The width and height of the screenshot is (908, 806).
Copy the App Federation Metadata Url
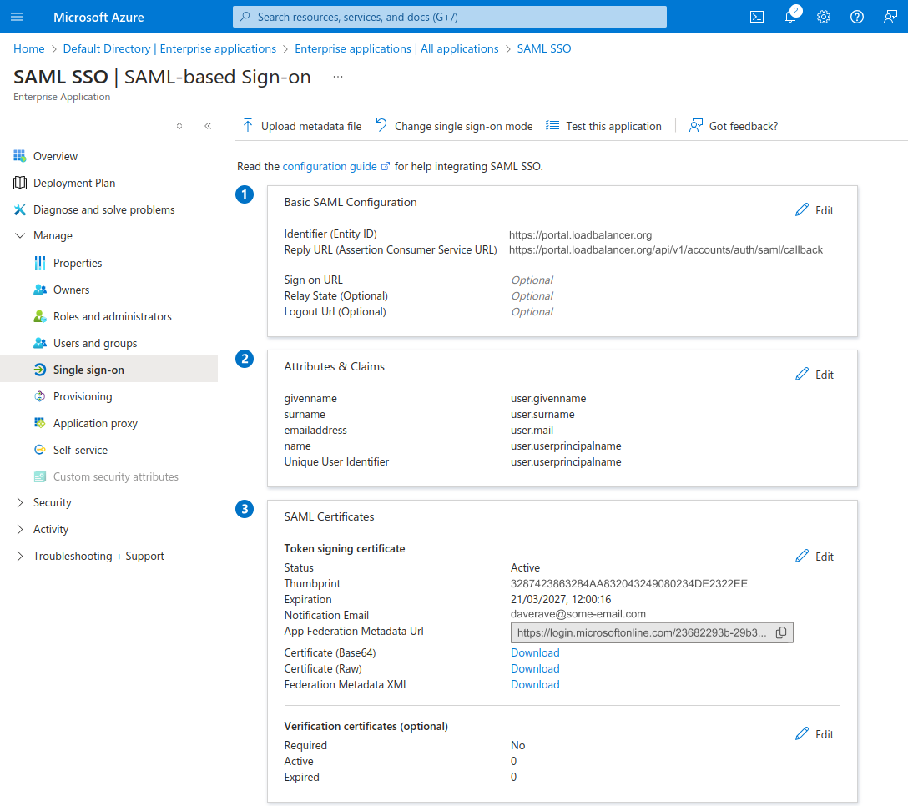[781, 632]
